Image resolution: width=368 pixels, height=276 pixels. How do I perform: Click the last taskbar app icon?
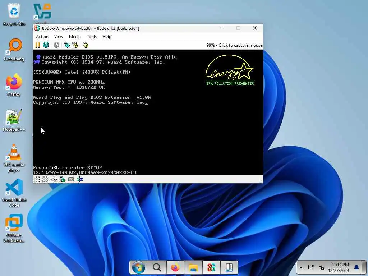coord(229,267)
